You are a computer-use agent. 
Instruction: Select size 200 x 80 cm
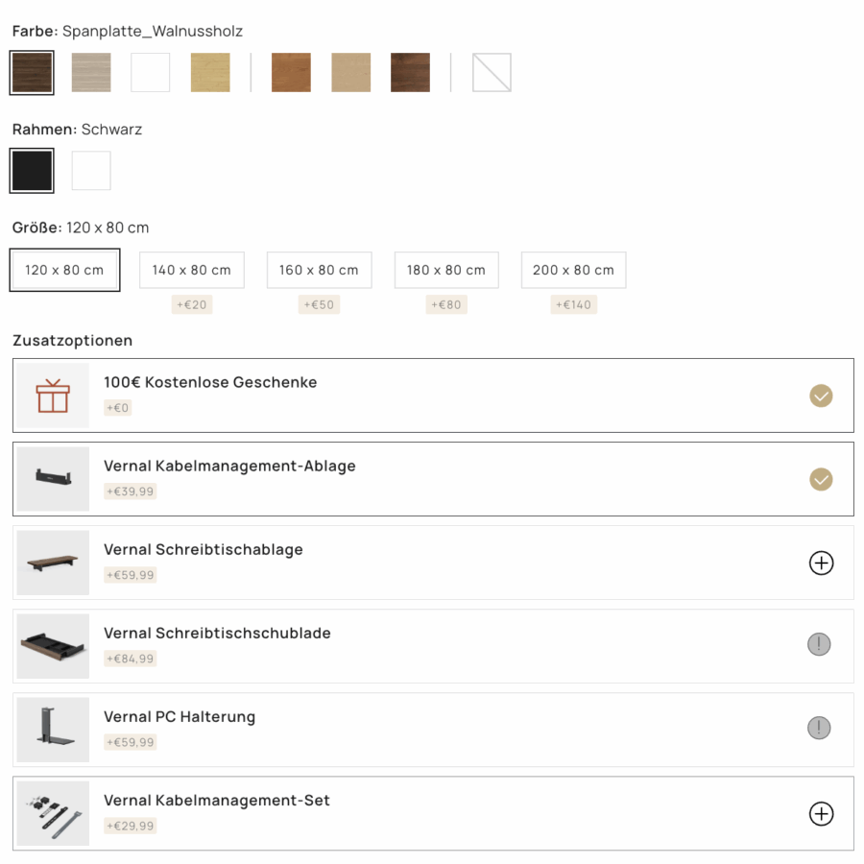coord(574,270)
